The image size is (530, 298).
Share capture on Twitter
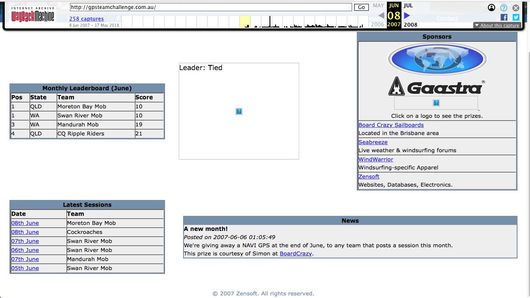pyautogui.click(x=516, y=18)
